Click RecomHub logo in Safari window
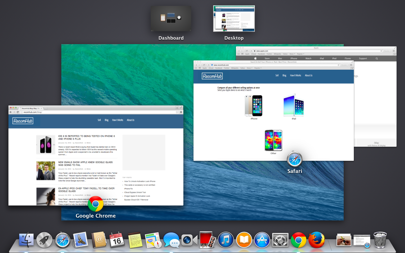The width and height of the screenshot is (405, 253). pyautogui.click(x=212, y=76)
